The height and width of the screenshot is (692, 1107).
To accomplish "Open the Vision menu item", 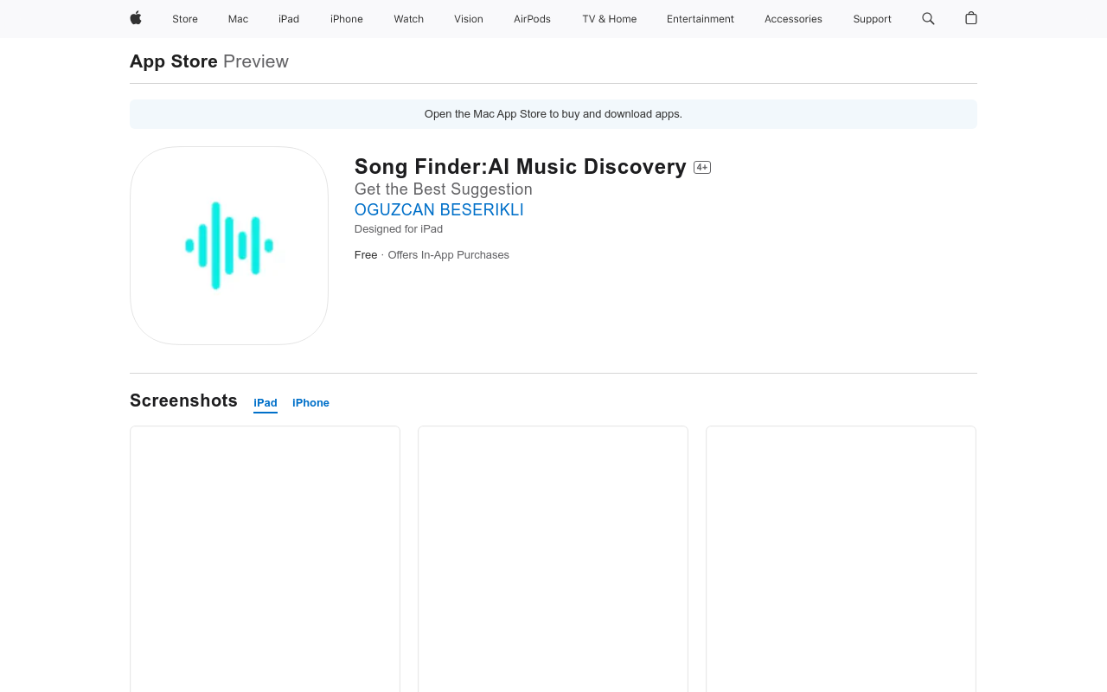I will [469, 19].
